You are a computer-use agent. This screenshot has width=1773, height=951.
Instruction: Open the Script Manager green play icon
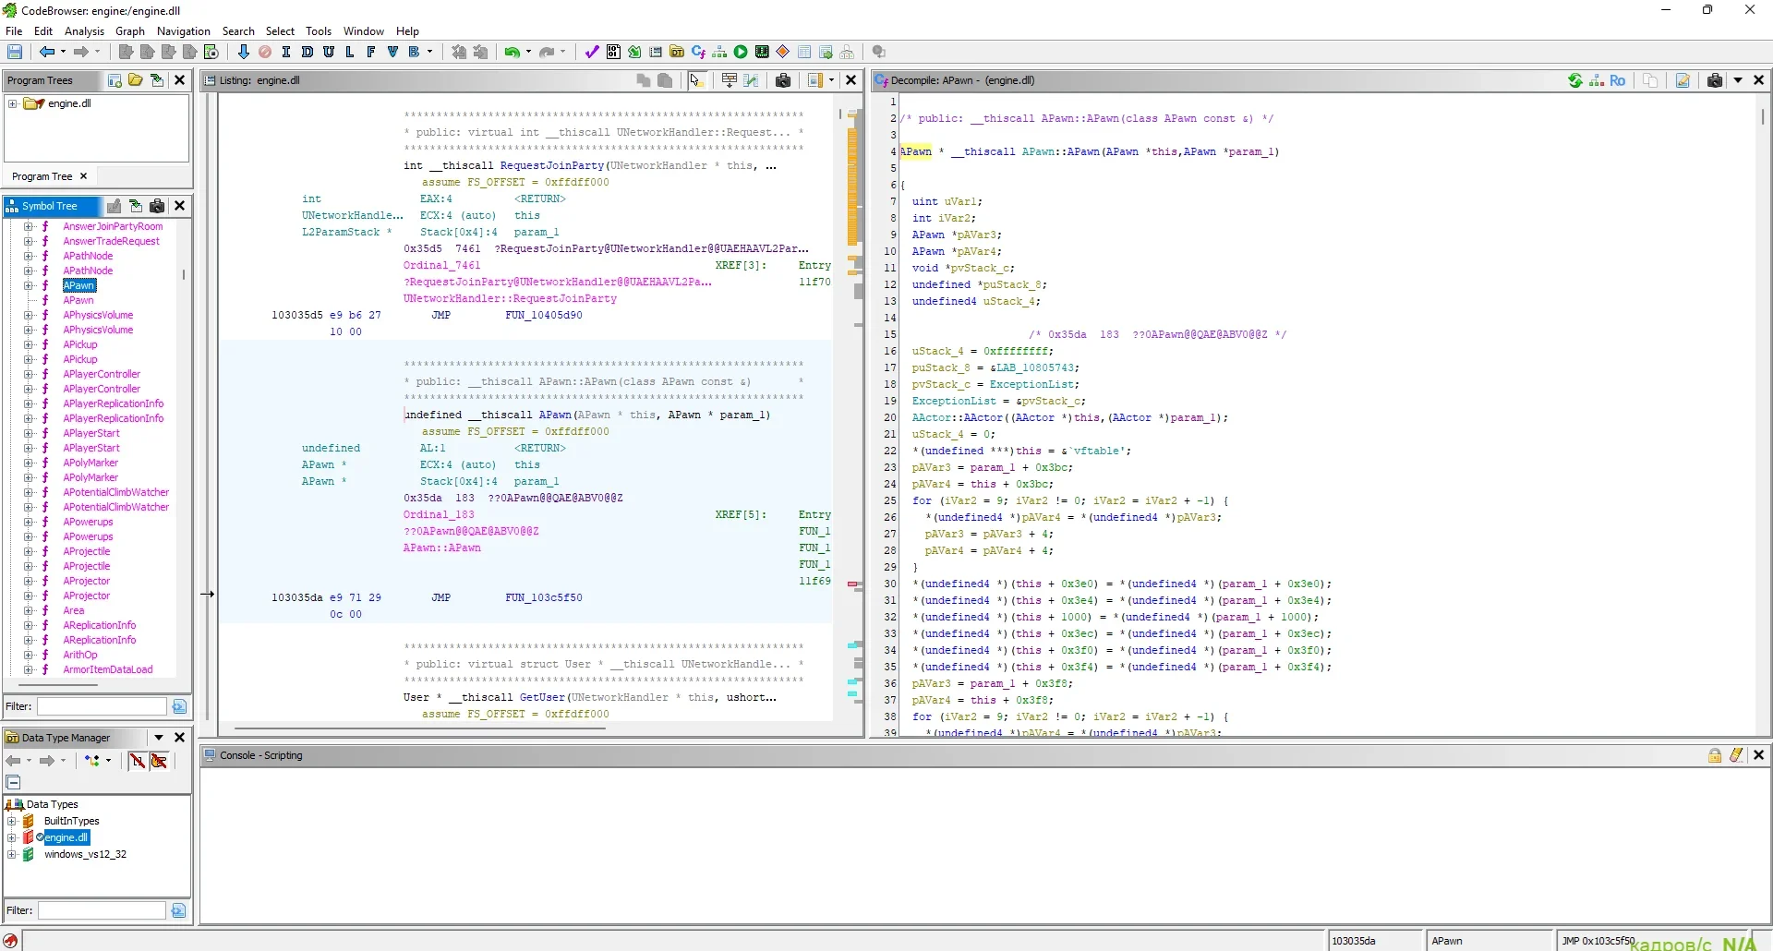pos(741,53)
